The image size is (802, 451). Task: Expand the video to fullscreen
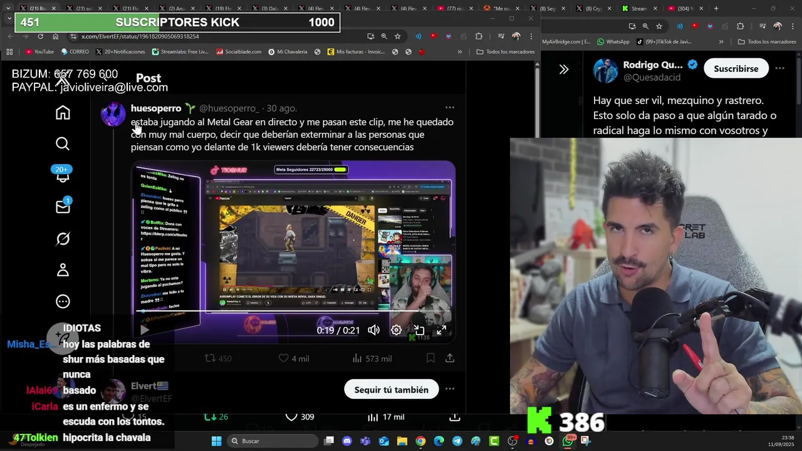pyautogui.click(x=441, y=330)
